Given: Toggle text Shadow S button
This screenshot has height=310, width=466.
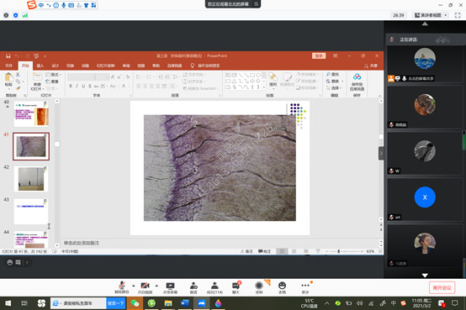Looking at the screenshot, I should 90,86.
